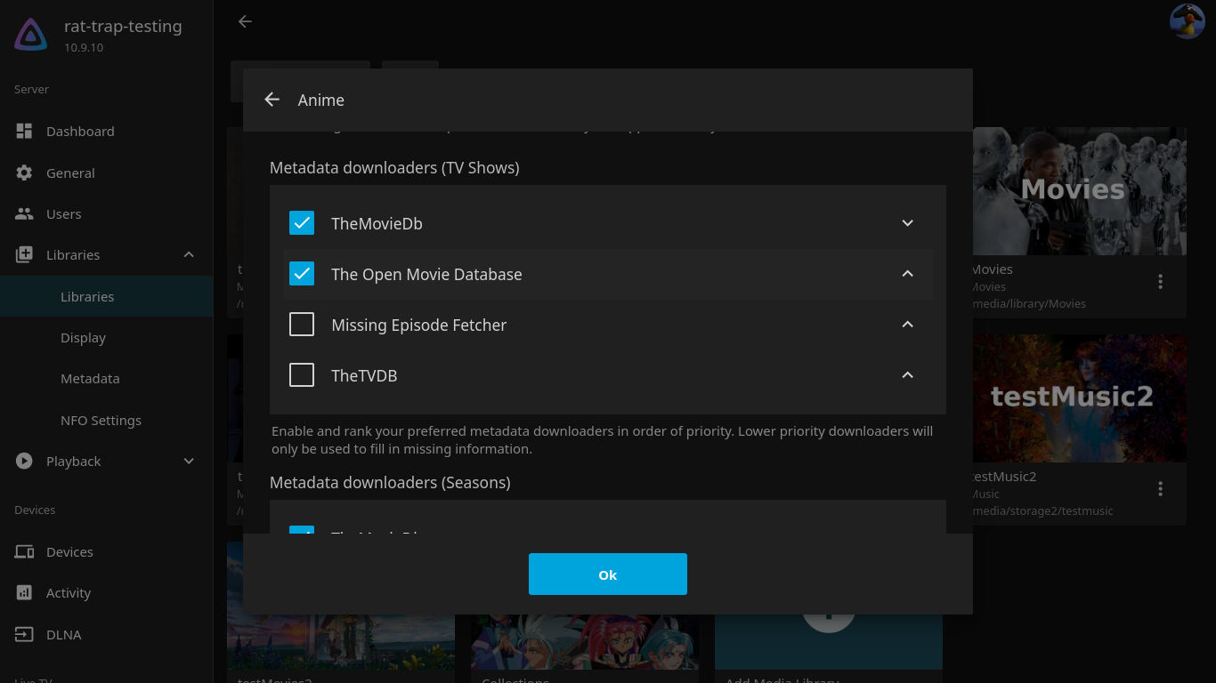Enable the Missing Episode Fetcher checkbox
This screenshot has width=1216, height=683.
(302, 325)
